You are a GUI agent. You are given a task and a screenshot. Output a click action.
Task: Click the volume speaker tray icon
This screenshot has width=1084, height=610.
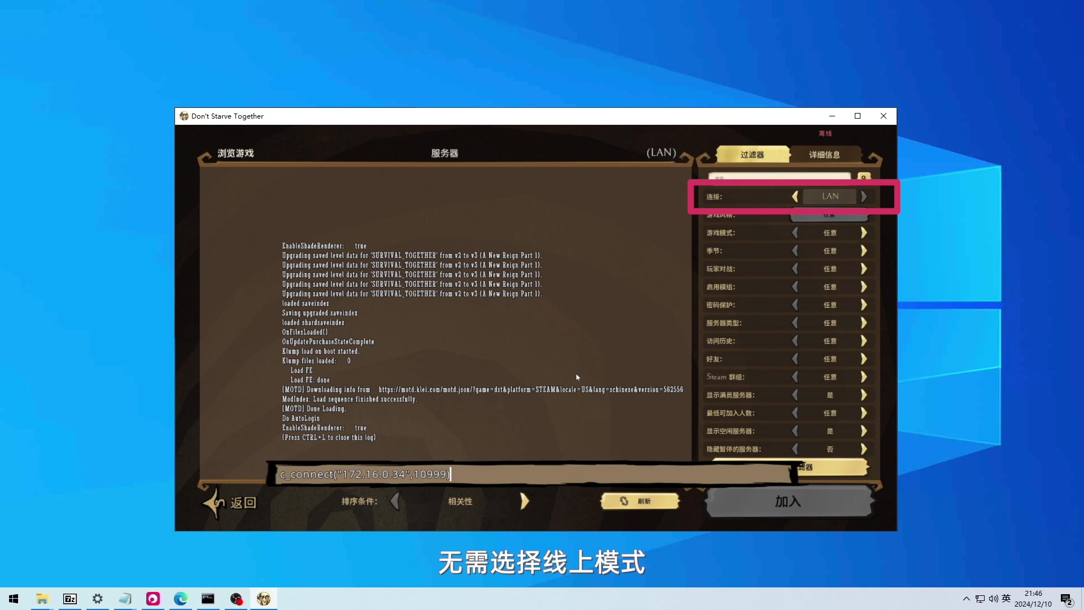coord(993,599)
